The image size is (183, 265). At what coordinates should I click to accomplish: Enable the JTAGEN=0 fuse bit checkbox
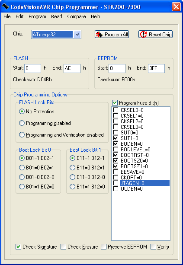[116, 183]
